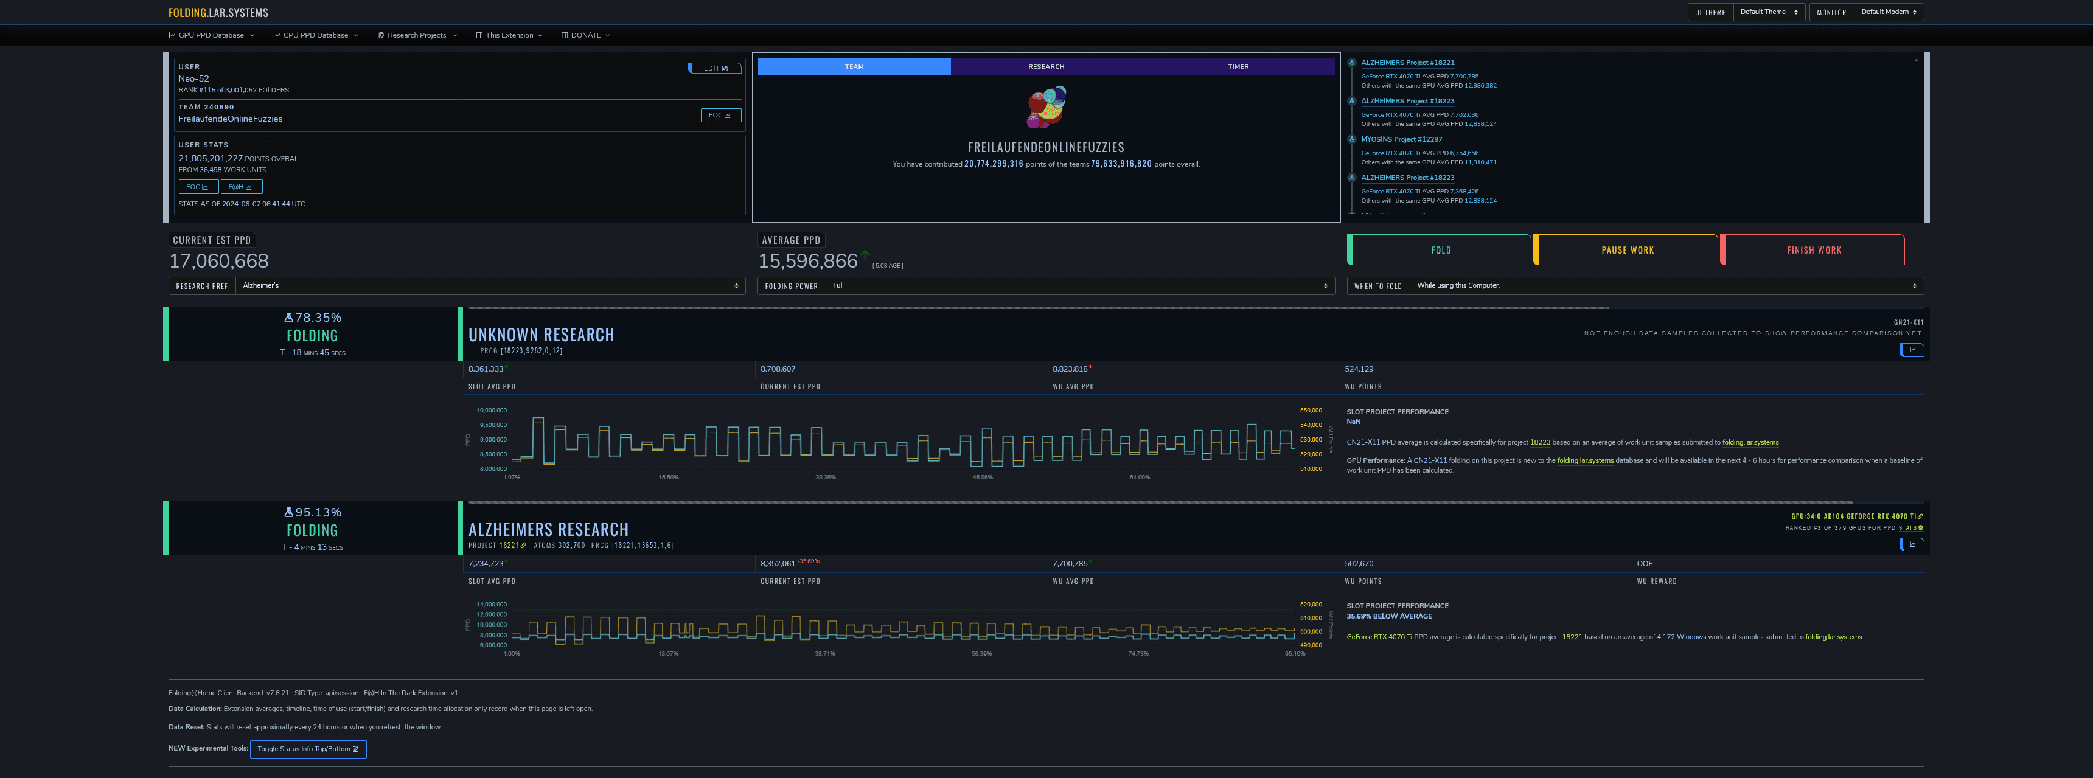Click the ALZHEIMERS Project #18221 molecule icon

[x=1352, y=63]
